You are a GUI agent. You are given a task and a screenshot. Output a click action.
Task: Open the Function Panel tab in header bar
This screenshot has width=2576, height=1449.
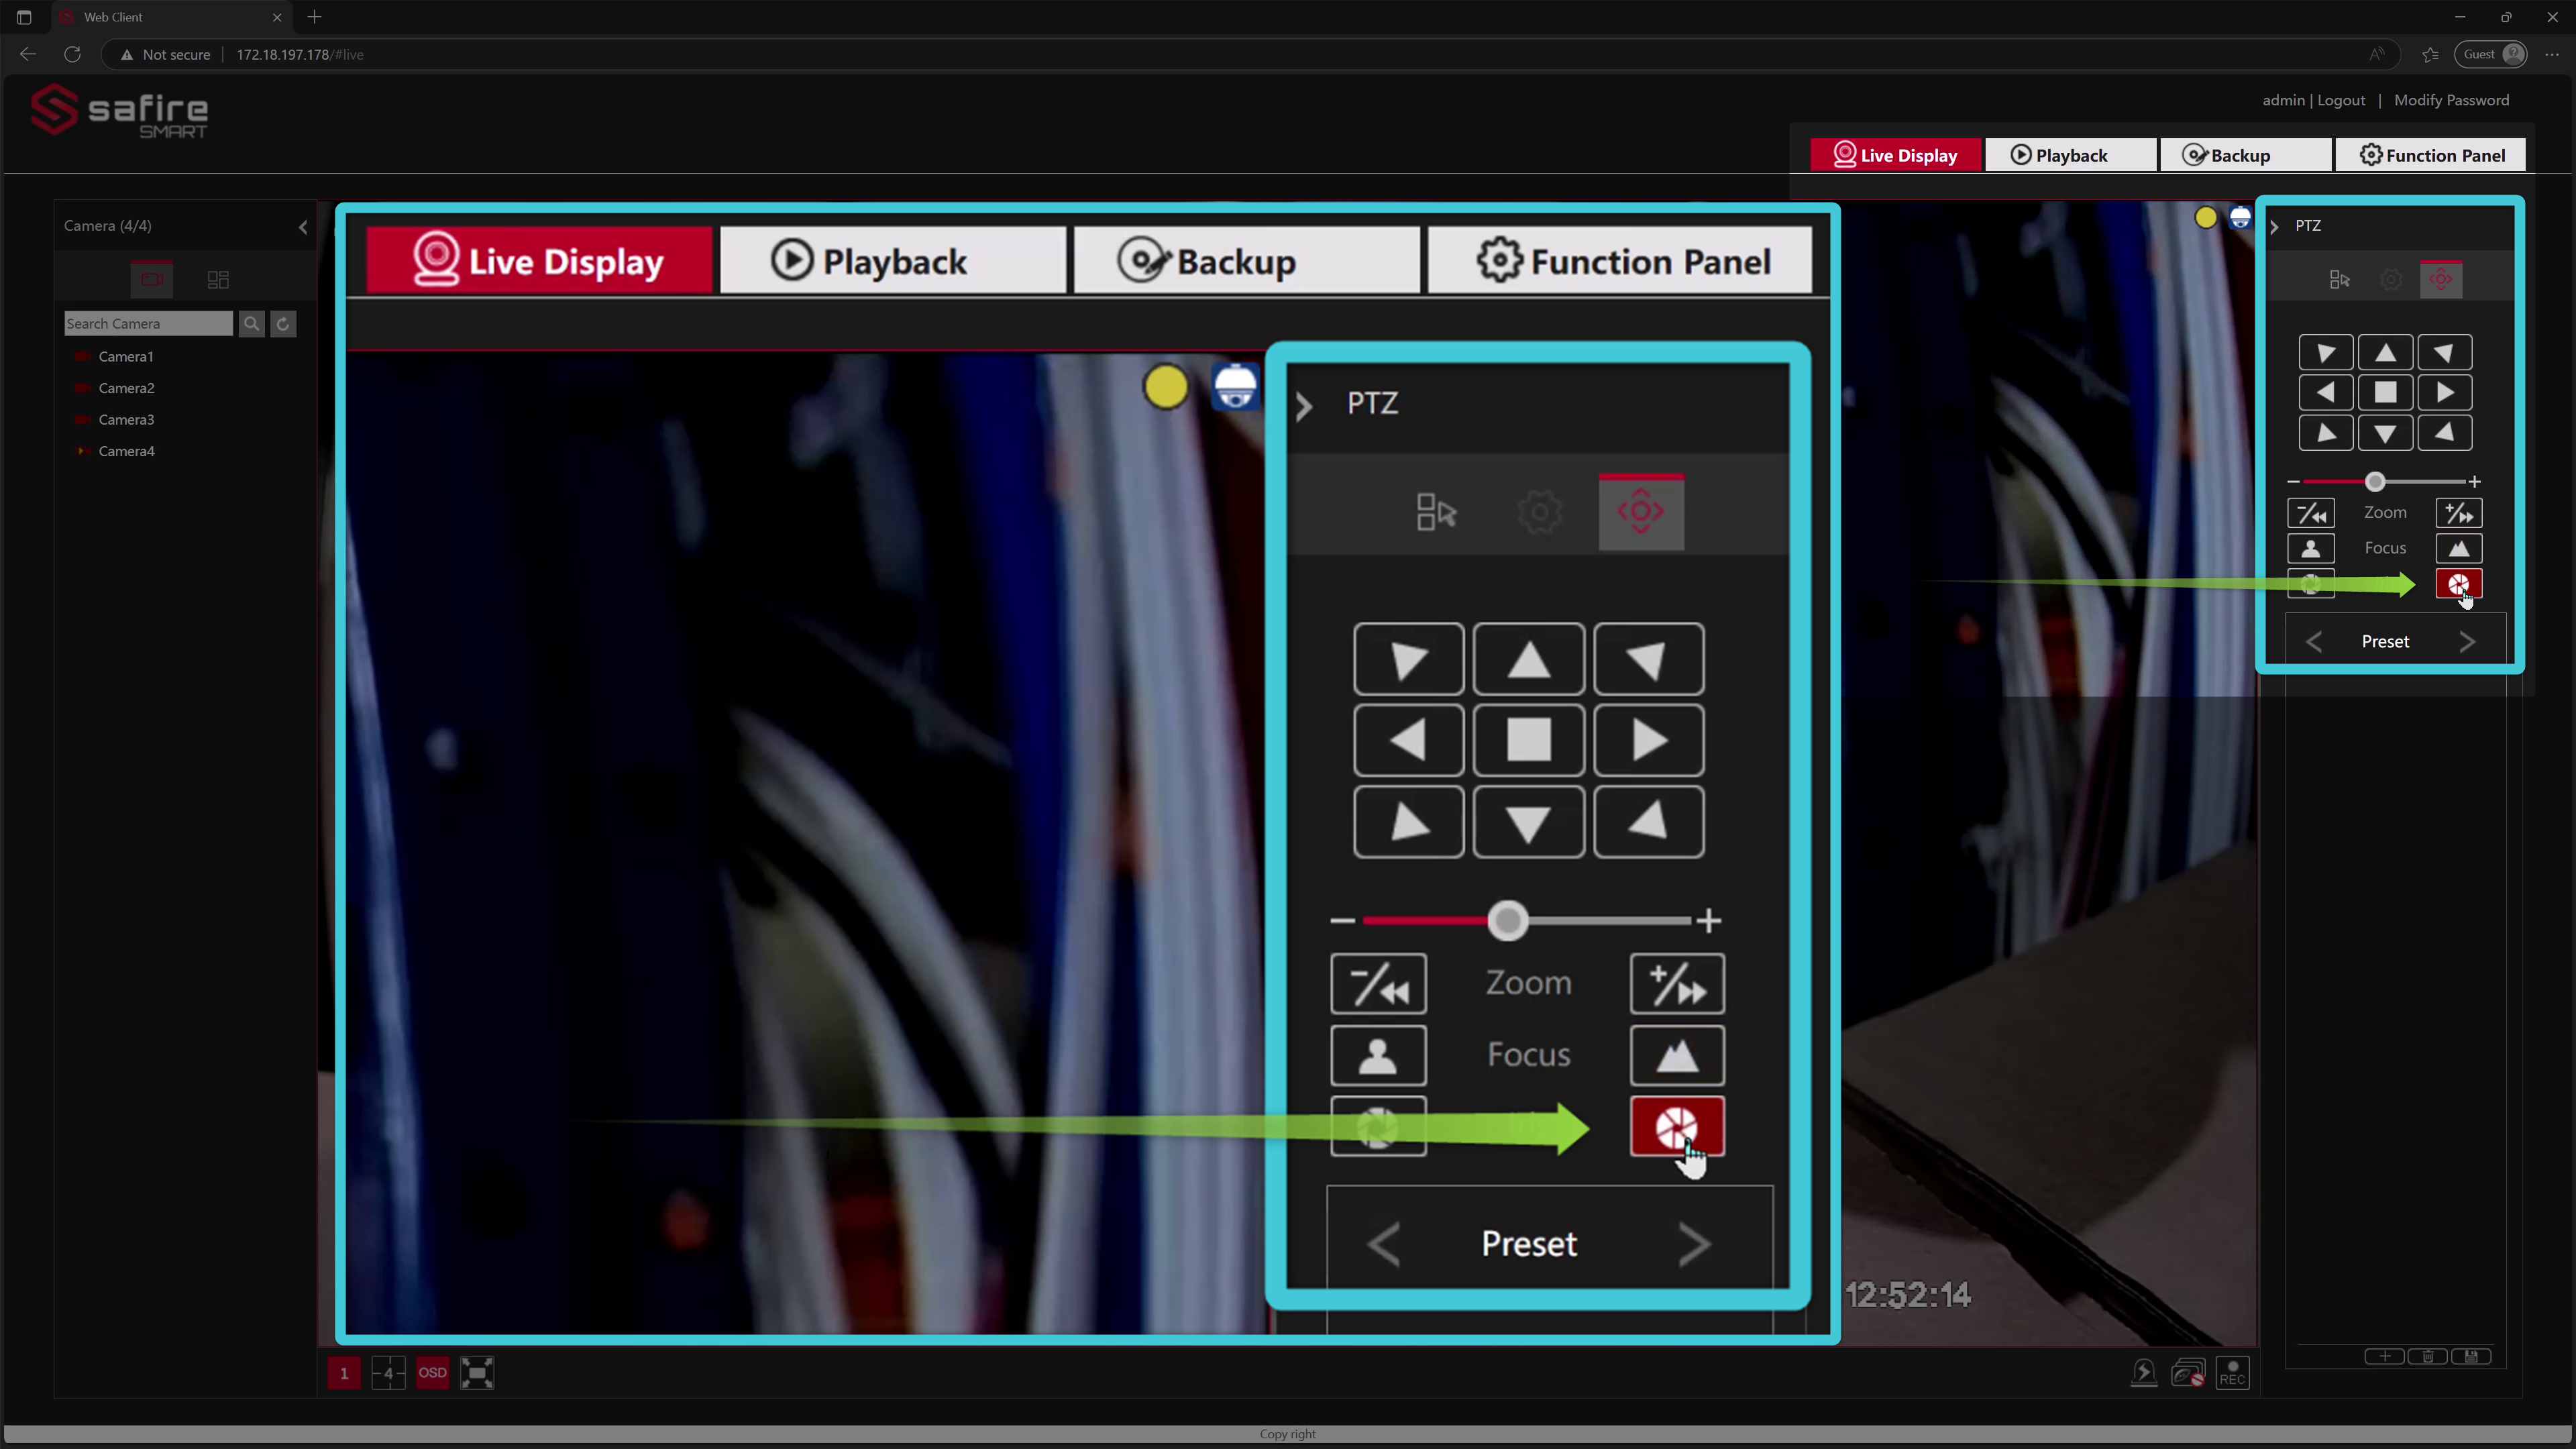2431,155
